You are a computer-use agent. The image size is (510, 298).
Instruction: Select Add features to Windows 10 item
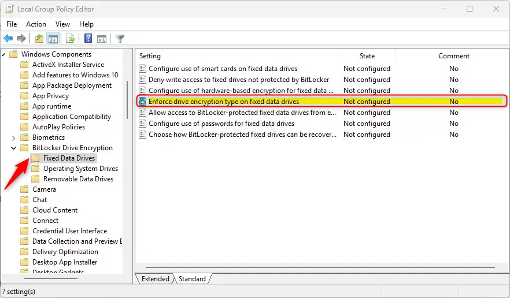point(75,74)
